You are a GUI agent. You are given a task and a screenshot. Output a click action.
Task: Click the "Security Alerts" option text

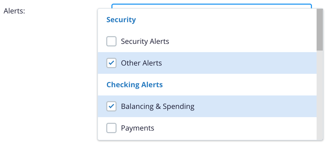pyautogui.click(x=145, y=41)
